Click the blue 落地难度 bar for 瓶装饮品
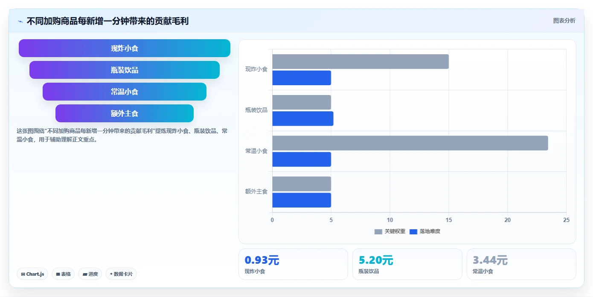593x297 pixels. tap(303, 118)
